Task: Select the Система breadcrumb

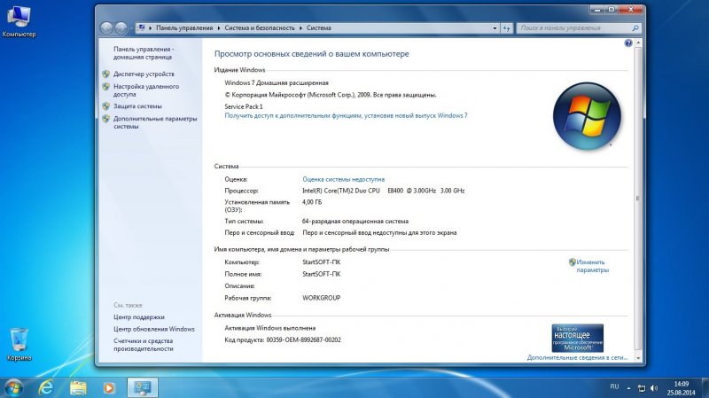Action: click(319, 28)
